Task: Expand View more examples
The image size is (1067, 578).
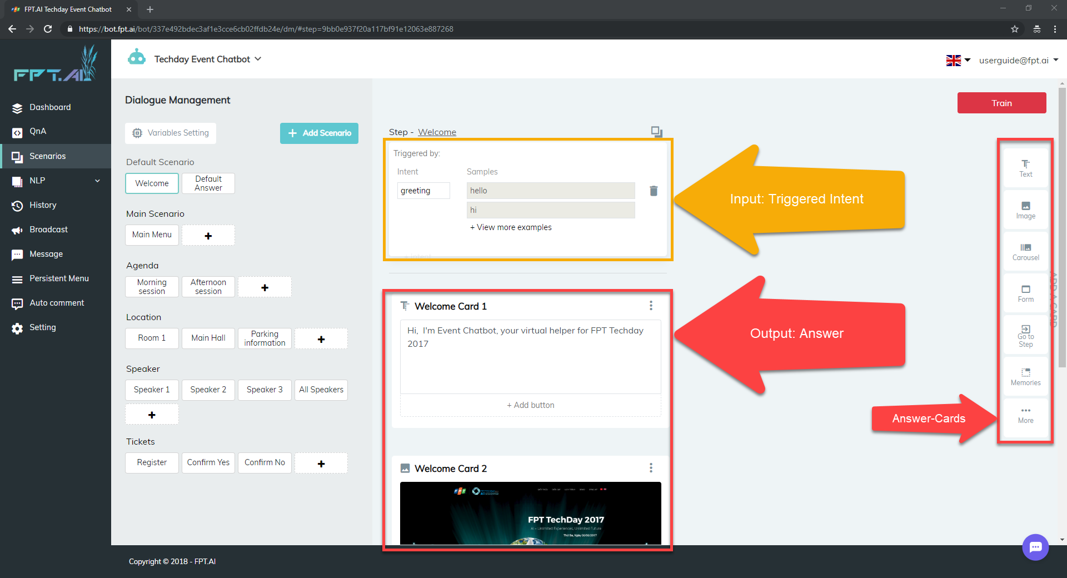Action: click(x=511, y=227)
